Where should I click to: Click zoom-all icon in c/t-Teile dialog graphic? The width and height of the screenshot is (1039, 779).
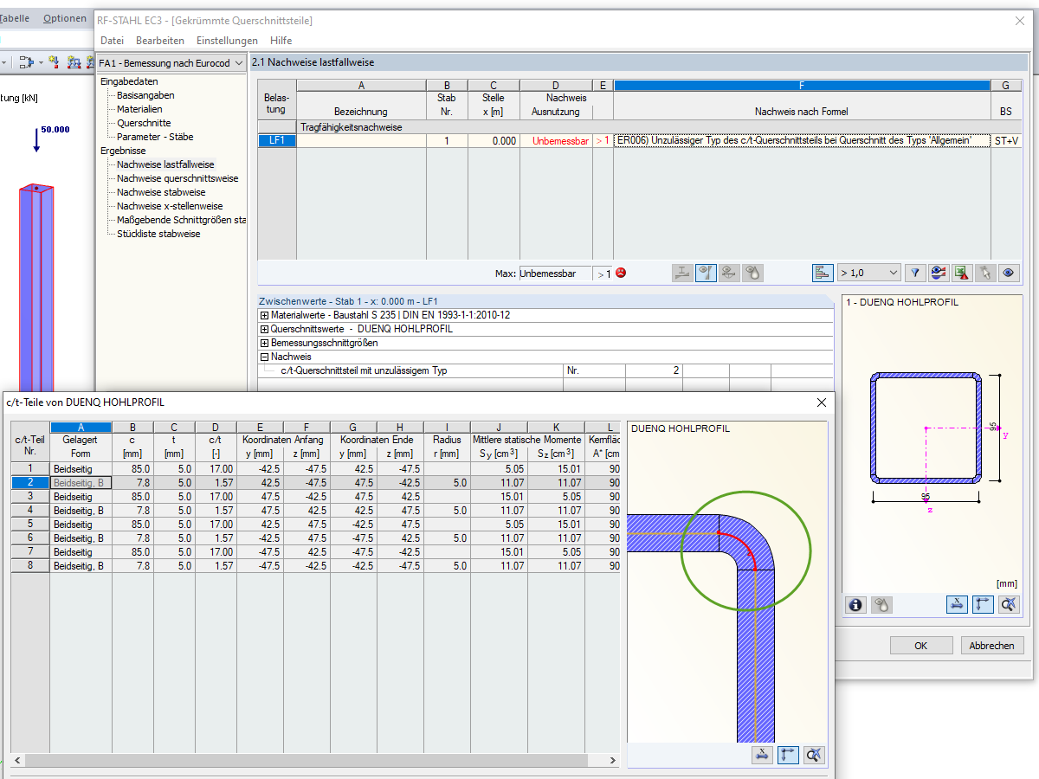[x=814, y=755]
